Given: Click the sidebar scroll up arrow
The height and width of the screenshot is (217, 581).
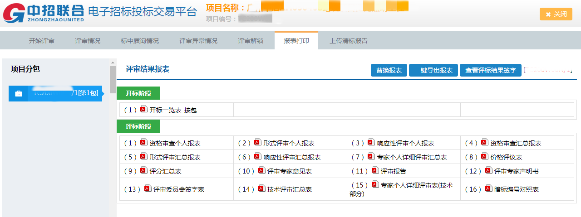Looking at the screenshot, I should (113, 63).
